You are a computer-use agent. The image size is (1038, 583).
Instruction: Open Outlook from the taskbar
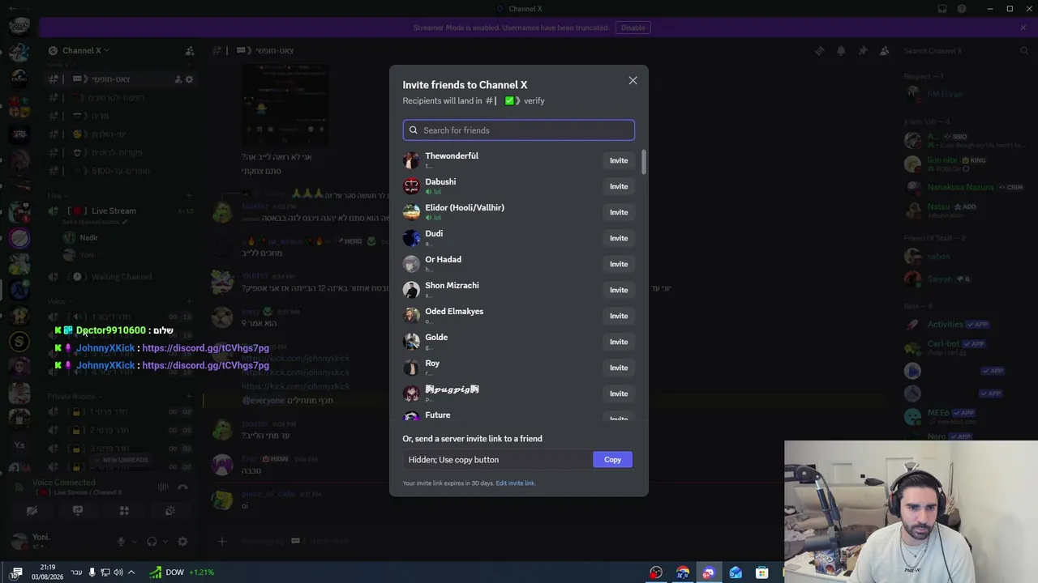point(736,572)
